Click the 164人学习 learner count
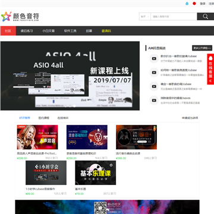214x214 pixels. coord(101,158)
